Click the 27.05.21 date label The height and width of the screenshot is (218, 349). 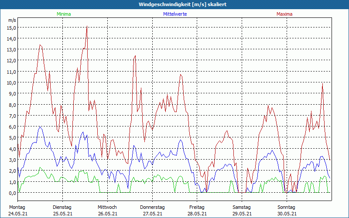[152, 214]
